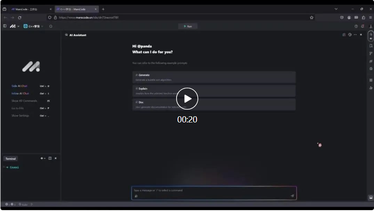The width and height of the screenshot is (374, 211).
Task: Click the Side AI Chat command link
Action: 20,86
